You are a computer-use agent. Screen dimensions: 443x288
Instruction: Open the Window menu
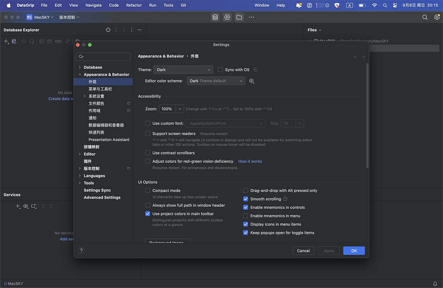262,5
